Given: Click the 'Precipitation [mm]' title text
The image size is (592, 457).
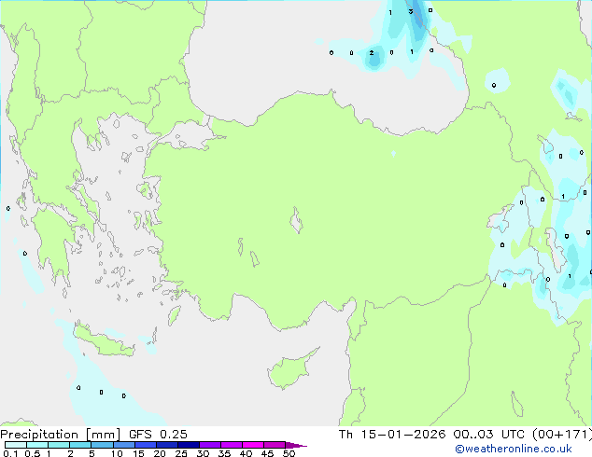Looking at the screenshot, I should 61,435.
